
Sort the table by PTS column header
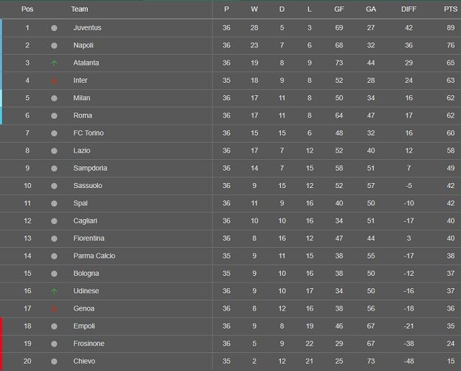tap(450, 9)
